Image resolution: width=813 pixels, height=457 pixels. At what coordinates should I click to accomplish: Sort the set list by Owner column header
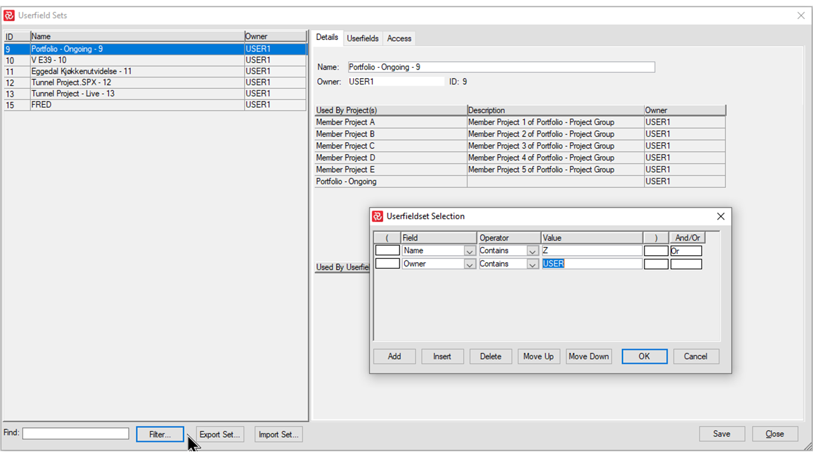[276, 37]
